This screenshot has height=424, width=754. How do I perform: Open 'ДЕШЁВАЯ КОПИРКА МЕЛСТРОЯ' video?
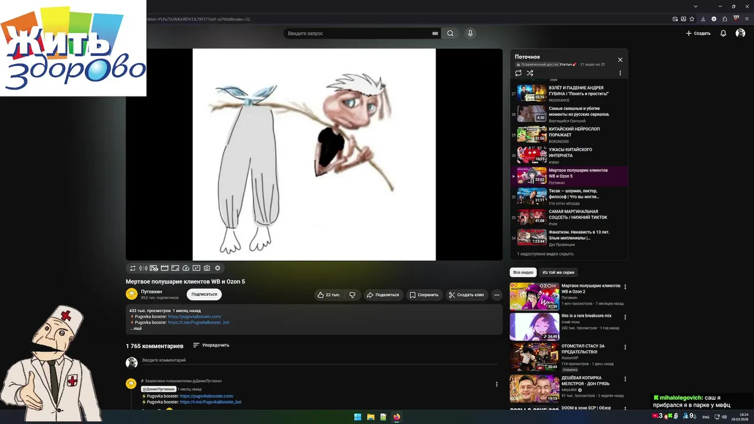pos(534,388)
